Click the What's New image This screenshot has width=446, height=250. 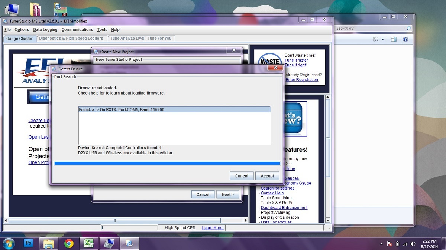click(x=296, y=119)
